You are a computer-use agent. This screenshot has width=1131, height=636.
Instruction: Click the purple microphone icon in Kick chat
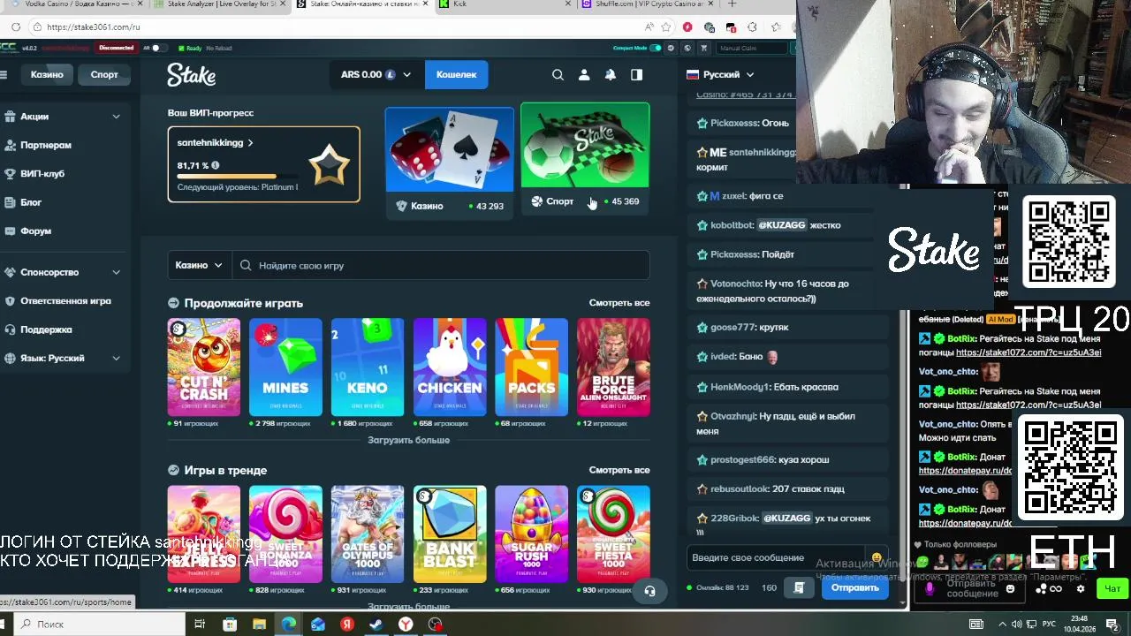pyautogui.click(x=929, y=589)
